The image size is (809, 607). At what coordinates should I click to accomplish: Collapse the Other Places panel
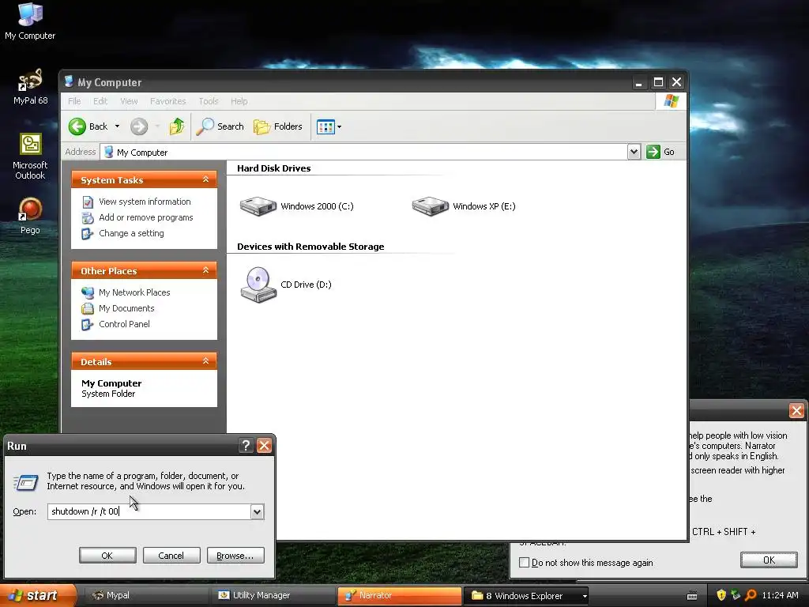coord(206,270)
